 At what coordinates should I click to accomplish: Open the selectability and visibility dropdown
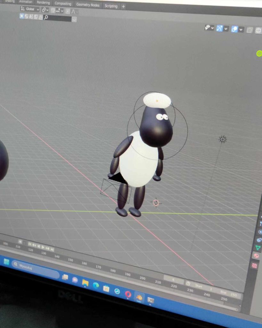209,28
